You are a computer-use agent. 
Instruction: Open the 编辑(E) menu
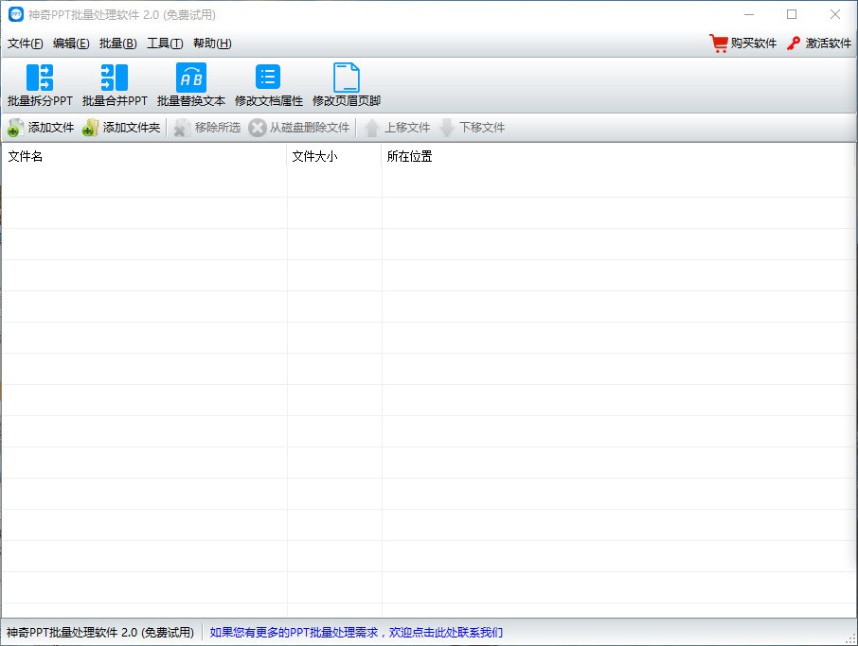[71, 44]
